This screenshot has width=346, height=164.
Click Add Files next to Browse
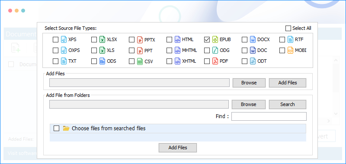[288, 83]
